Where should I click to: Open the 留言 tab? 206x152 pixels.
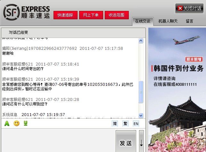(189, 22)
